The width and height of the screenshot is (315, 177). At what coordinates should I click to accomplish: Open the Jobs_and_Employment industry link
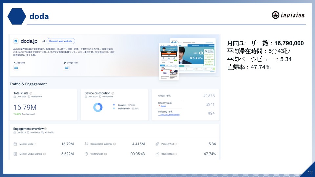[169, 115]
